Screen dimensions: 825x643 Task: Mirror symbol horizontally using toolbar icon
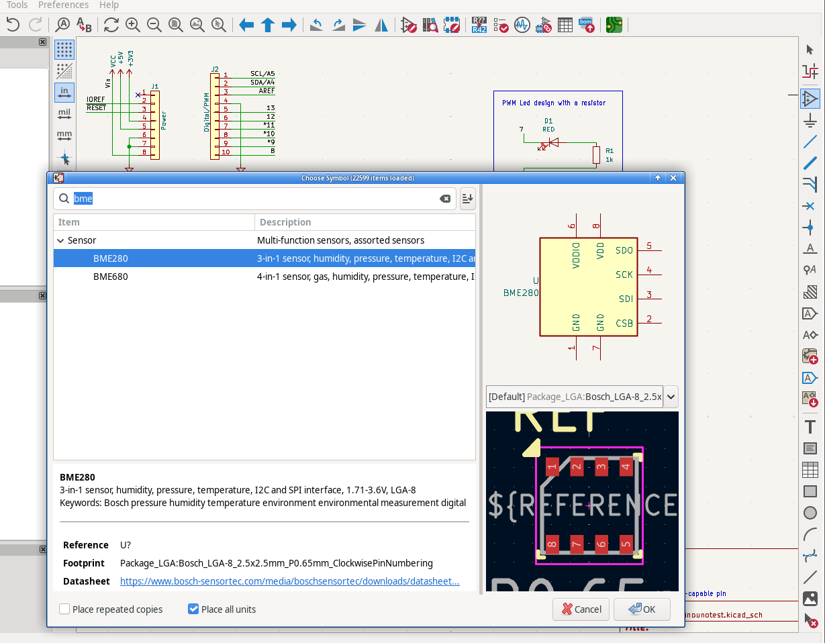tap(381, 26)
